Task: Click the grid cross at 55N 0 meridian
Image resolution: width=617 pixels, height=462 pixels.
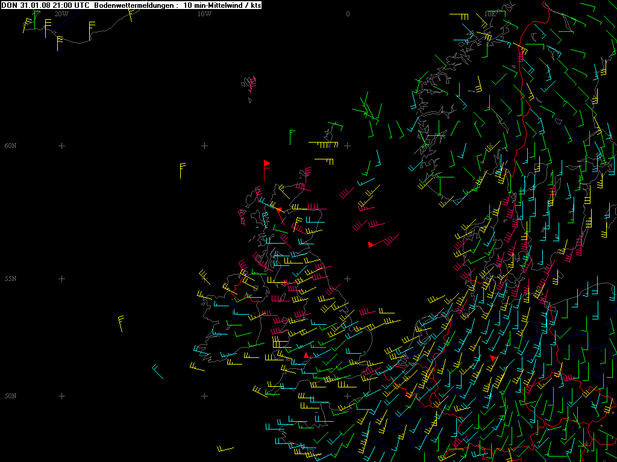Action: 347,279
